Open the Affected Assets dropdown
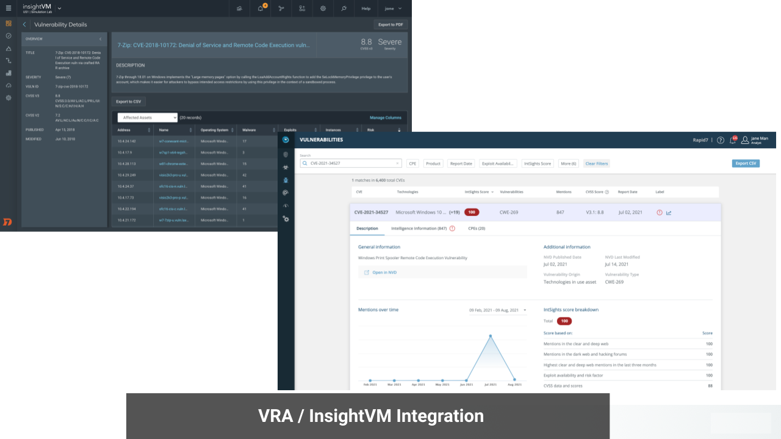Image resolution: width=781 pixels, height=439 pixels. pyautogui.click(x=147, y=118)
